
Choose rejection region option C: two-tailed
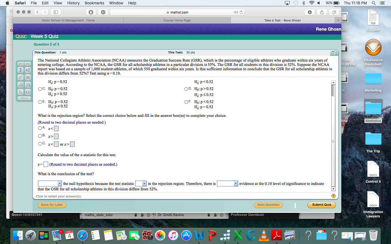tap(40, 144)
